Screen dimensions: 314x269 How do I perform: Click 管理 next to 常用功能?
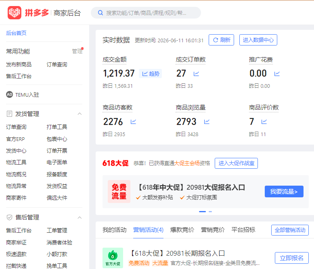pos(77,51)
